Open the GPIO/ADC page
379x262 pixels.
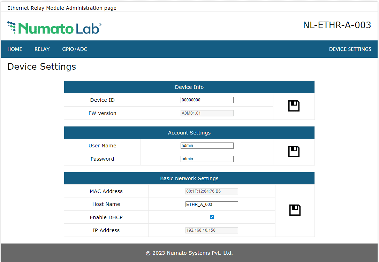click(75, 49)
